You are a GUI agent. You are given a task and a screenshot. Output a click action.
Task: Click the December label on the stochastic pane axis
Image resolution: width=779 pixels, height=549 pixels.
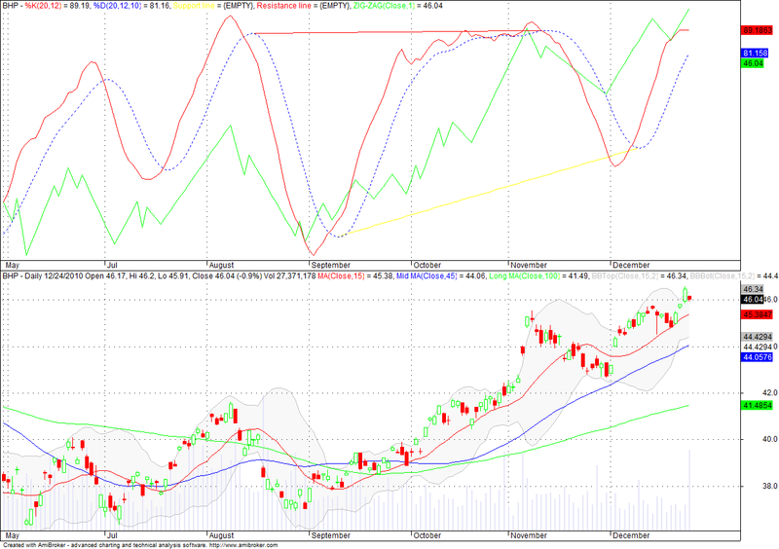tap(631, 266)
